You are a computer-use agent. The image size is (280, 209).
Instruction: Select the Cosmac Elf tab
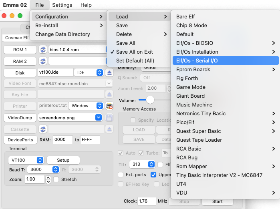click(x=16, y=38)
